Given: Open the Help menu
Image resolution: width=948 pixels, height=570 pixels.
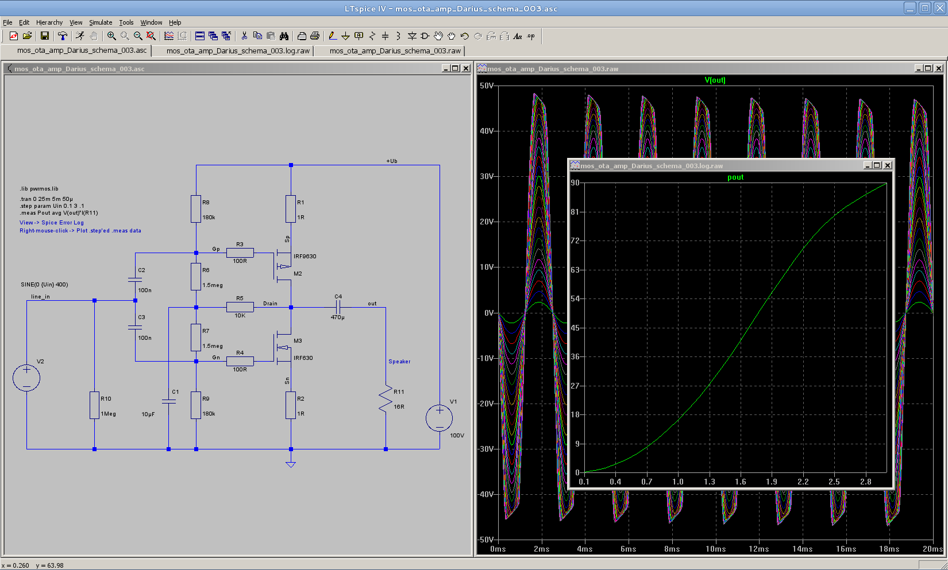Looking at the screenshot, I should click(x=175, y=22).
